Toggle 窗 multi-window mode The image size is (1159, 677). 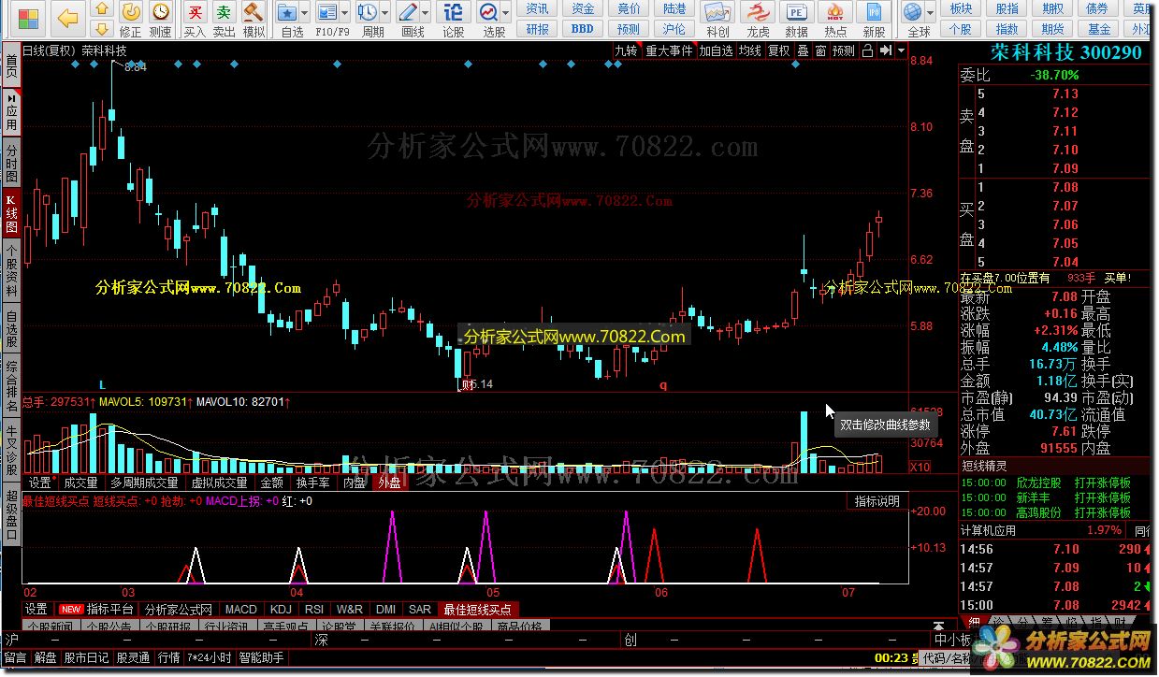[x=820, y=50]
